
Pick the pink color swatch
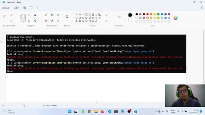click(147, 18)
